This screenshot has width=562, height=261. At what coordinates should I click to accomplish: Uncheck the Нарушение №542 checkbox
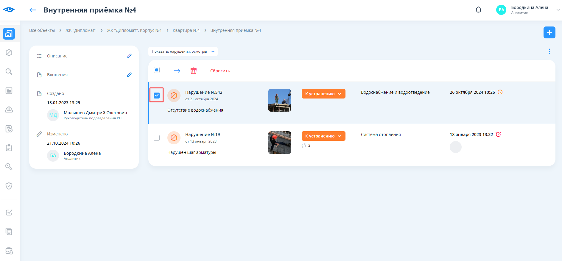click(157, 96)
